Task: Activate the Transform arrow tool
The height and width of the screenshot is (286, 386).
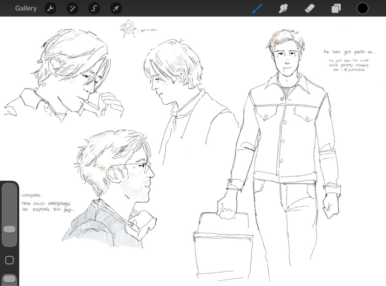Action: [x=116, y=8]
